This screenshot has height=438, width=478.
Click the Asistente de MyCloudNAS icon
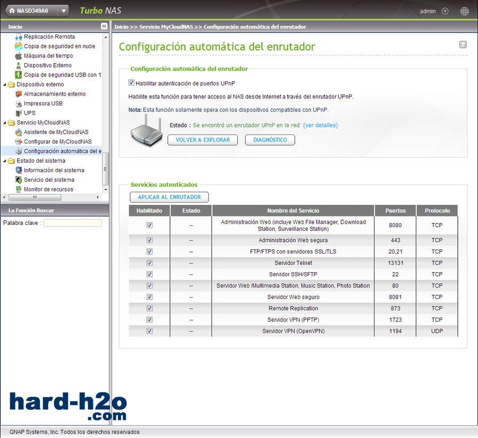pyautogui.click(x=19, y=132)
